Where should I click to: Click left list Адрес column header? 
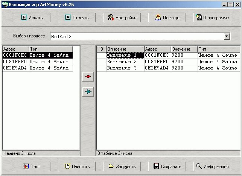[x=16, y=49]
